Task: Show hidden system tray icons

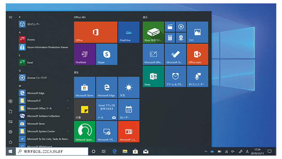Action: coord(206,152)
